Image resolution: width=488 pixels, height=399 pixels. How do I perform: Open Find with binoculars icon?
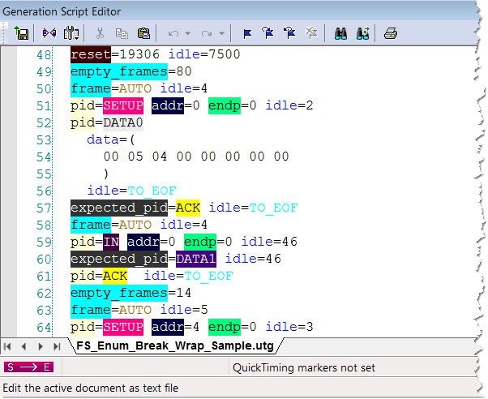(x=340, y=33)
